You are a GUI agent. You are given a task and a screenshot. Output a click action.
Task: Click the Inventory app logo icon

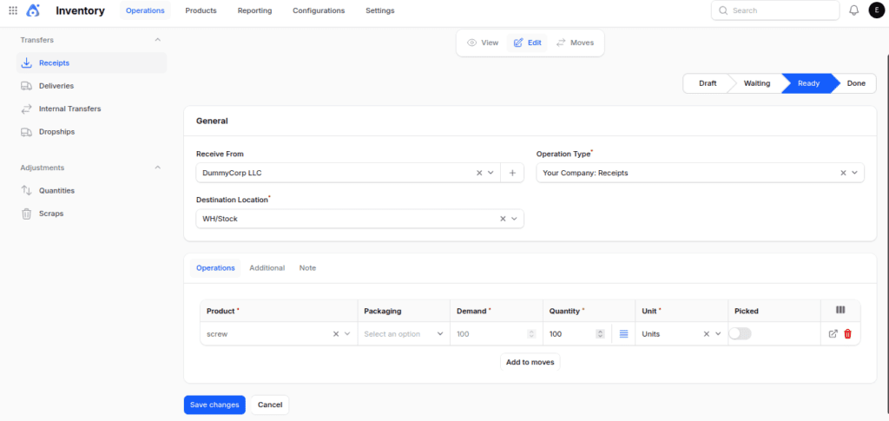click(34, 10)
